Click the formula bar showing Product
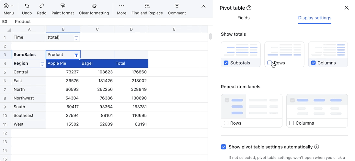Screen dimensions: 355x161 click(x=110, y=22)
